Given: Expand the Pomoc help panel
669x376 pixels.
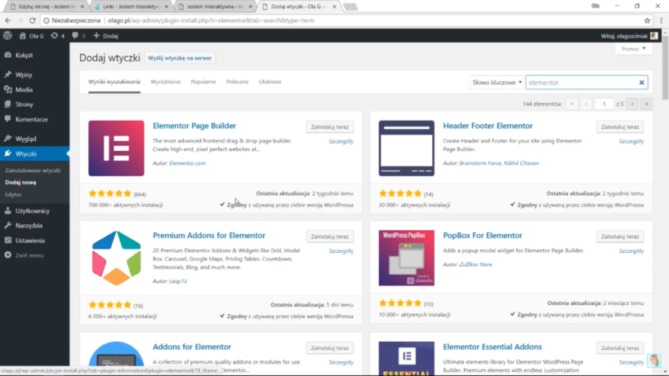Looking at the screenshot, I should pyautogui.click(x=634, y=49).
